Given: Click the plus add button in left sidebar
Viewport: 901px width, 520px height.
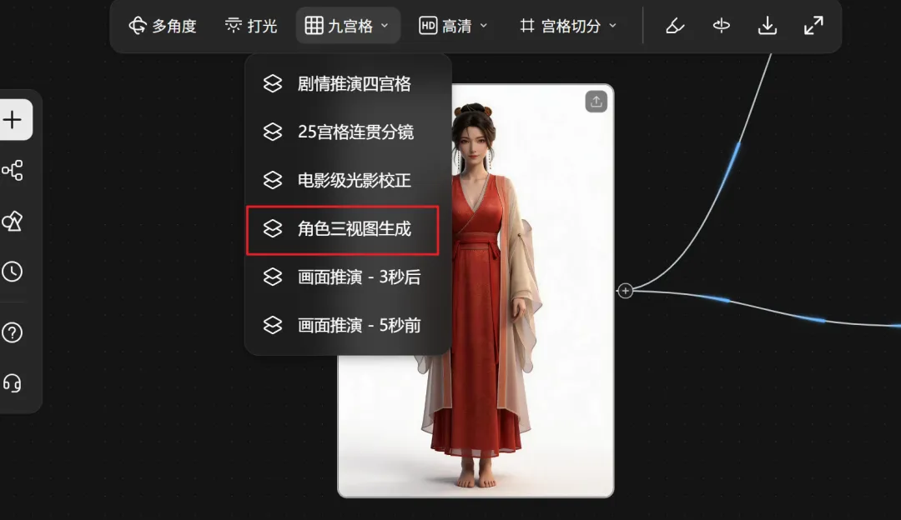Looking at the screenshot, I should click(x=13, y=120).
